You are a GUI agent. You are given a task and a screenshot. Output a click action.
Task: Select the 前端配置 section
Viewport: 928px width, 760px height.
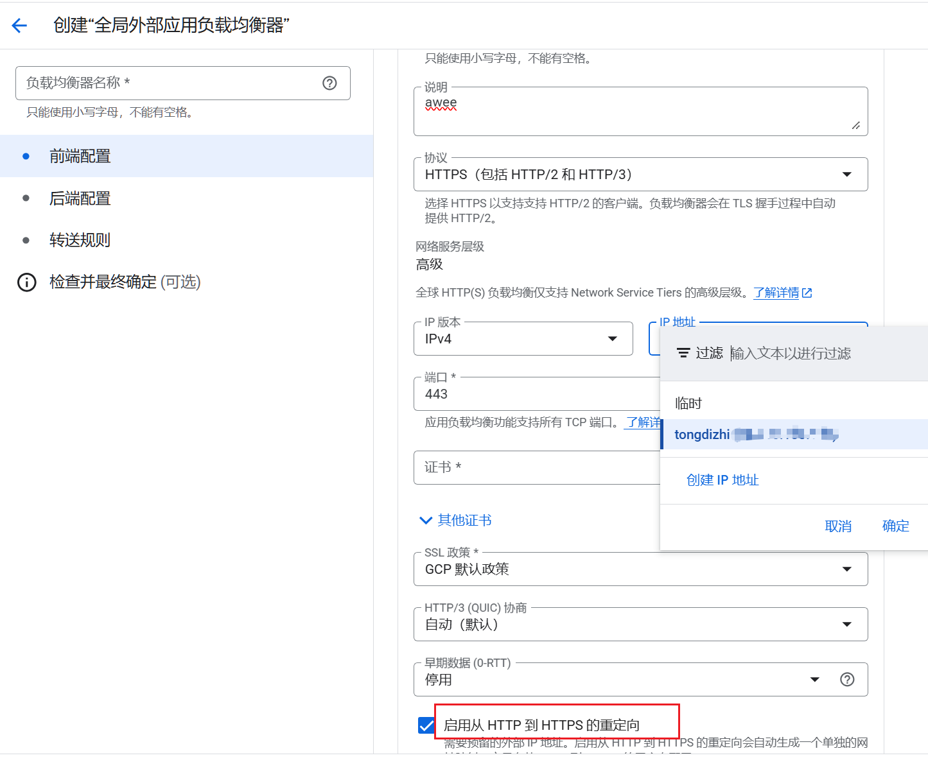(80, 156)
